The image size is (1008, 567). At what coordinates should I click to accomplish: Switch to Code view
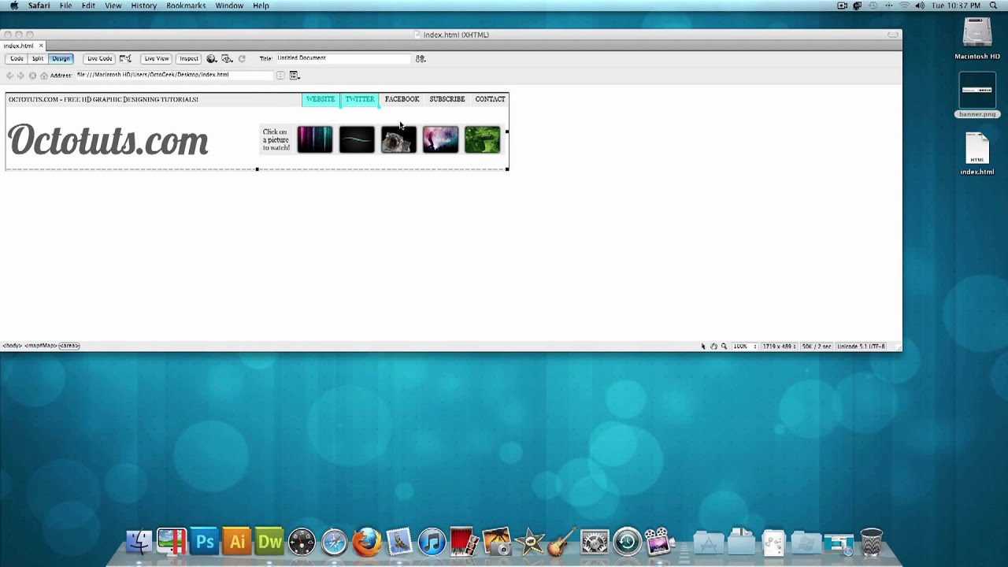(17, 58)
